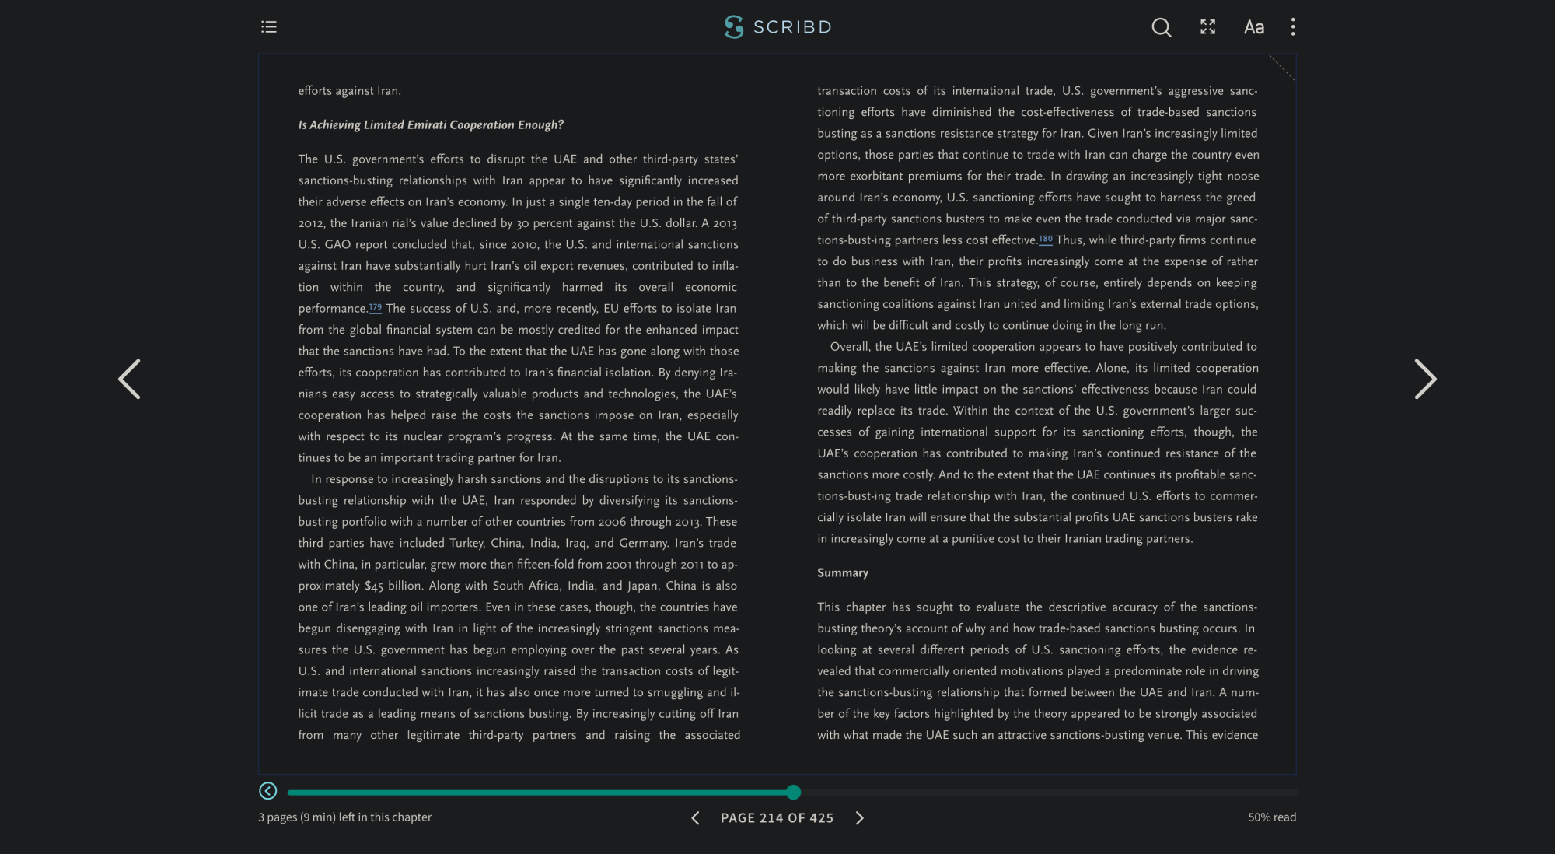1555x854 pixels.
Task: Select page number input field
Action: (777, 817)
